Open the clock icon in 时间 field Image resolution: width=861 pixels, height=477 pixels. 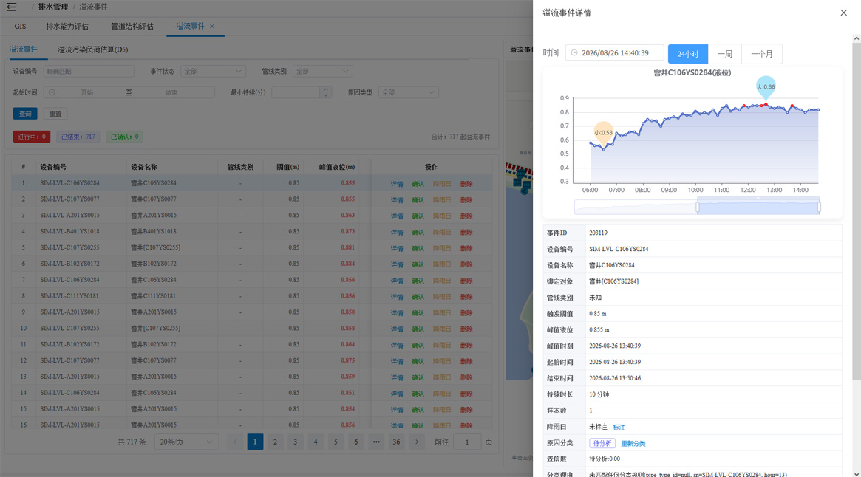(574, 53)
